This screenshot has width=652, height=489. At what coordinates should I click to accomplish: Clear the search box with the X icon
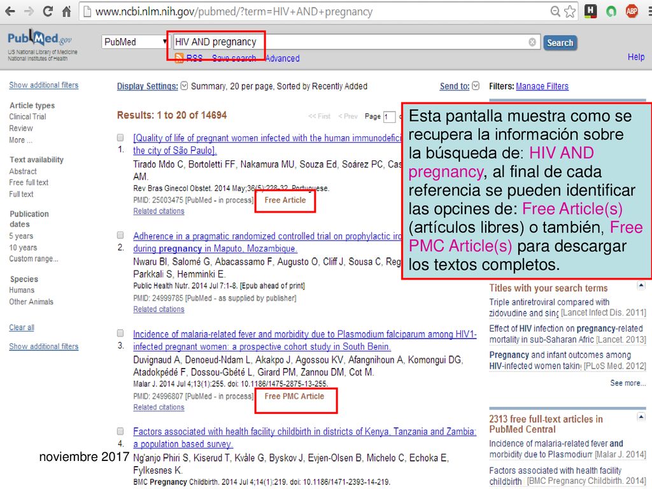pos(532,42)
